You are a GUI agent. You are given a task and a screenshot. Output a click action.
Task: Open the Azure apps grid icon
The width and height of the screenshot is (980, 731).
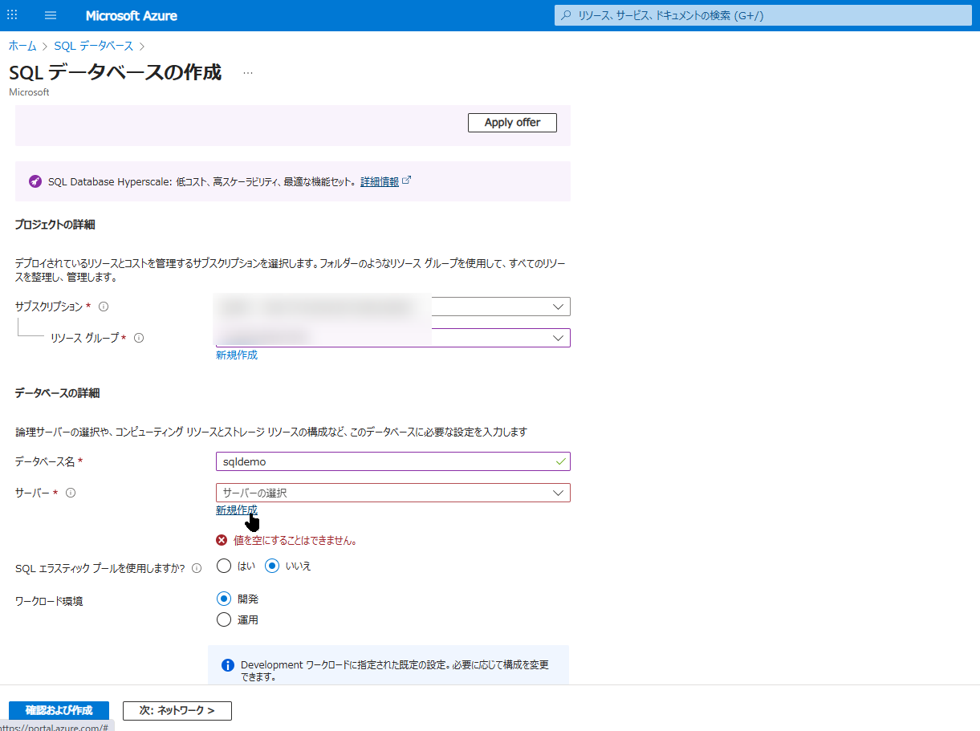[12, 15]
